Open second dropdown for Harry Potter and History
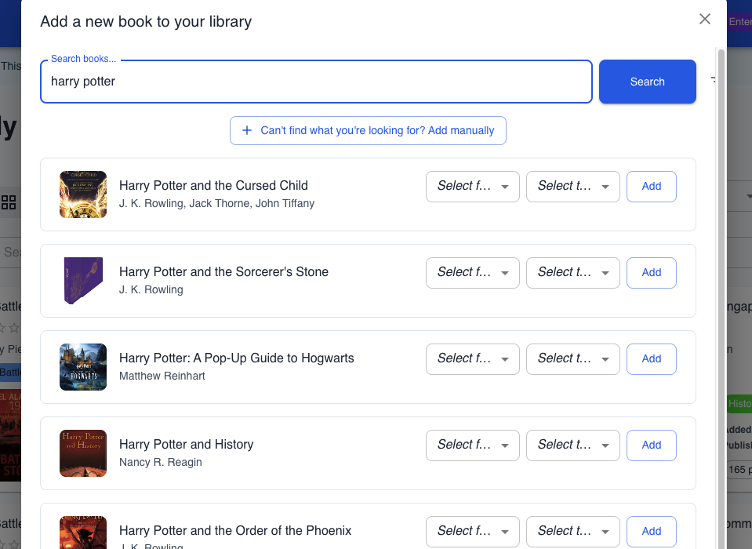The width and height of the screenshot is (752, 549). [x=572, y=445]
